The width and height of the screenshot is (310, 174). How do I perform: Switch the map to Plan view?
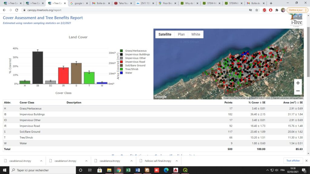(181, 34)
